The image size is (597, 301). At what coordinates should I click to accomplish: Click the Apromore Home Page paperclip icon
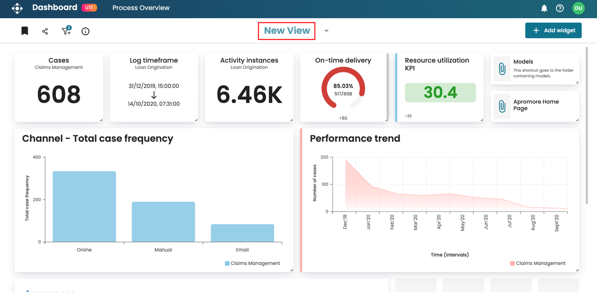pos(502,106)
